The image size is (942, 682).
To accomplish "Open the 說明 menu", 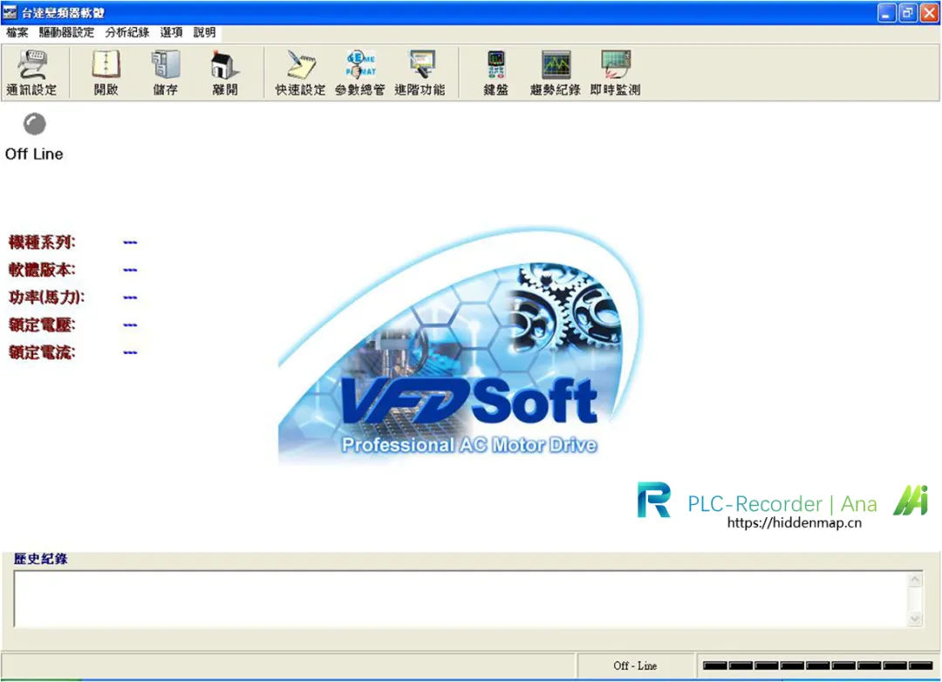I will [204, 32].
